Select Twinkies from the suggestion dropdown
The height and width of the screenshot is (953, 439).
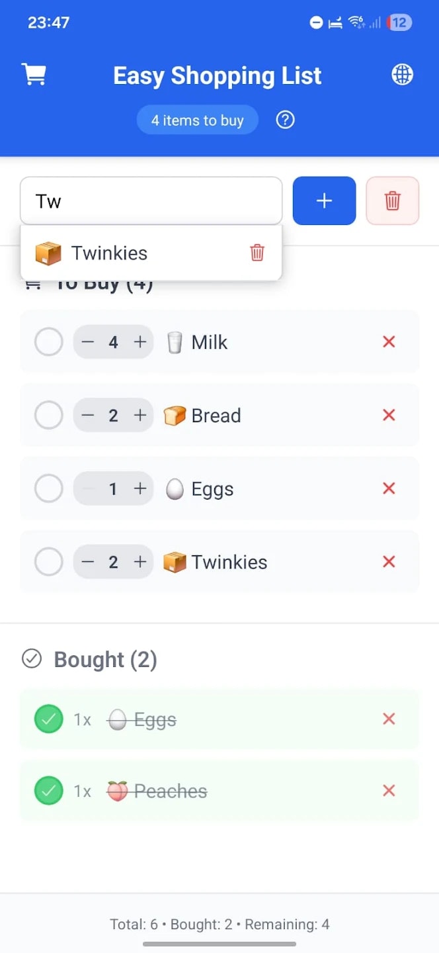click(x=109, y=253)
